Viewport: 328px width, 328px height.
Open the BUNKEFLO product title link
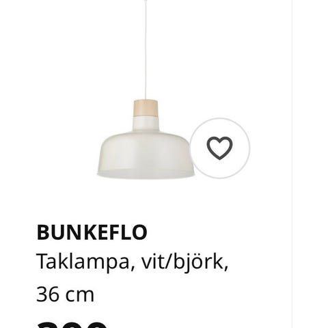point(92,232)
